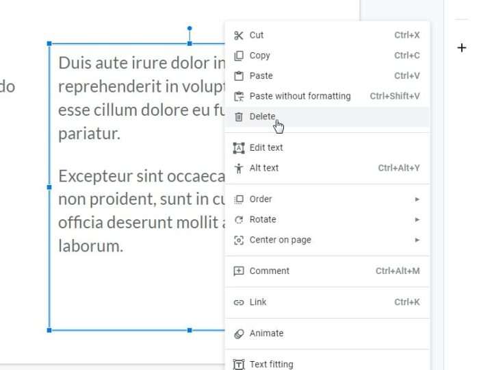Expand the Center on page submenu arrow
479x370 pixels.
pos(417,240)
